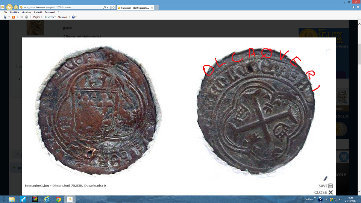361x203 pixels.
Task: Click the coin obverse image with shield
Action: point(98,111)
